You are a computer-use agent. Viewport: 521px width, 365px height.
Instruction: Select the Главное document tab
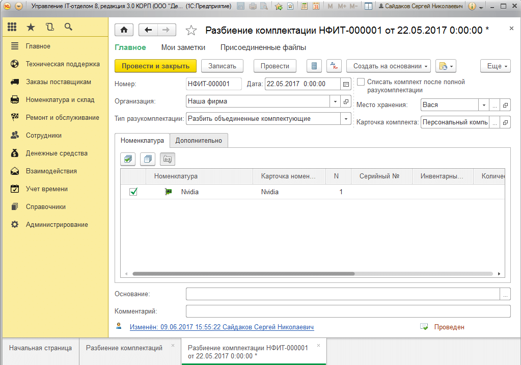pyautogui.click(x=130, y=47)
